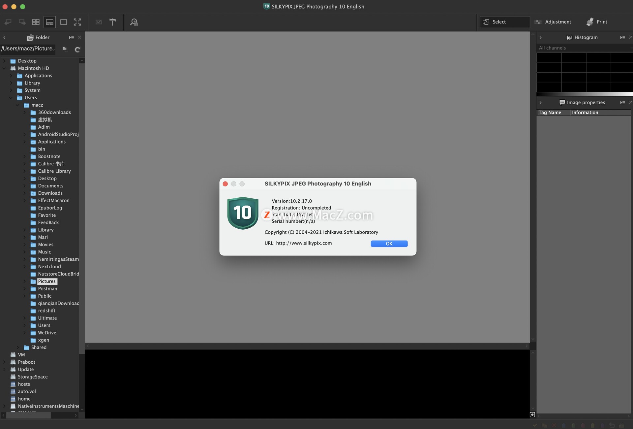
Task: Open the Folder panel options menu
Action: click(x=71, y=38)
